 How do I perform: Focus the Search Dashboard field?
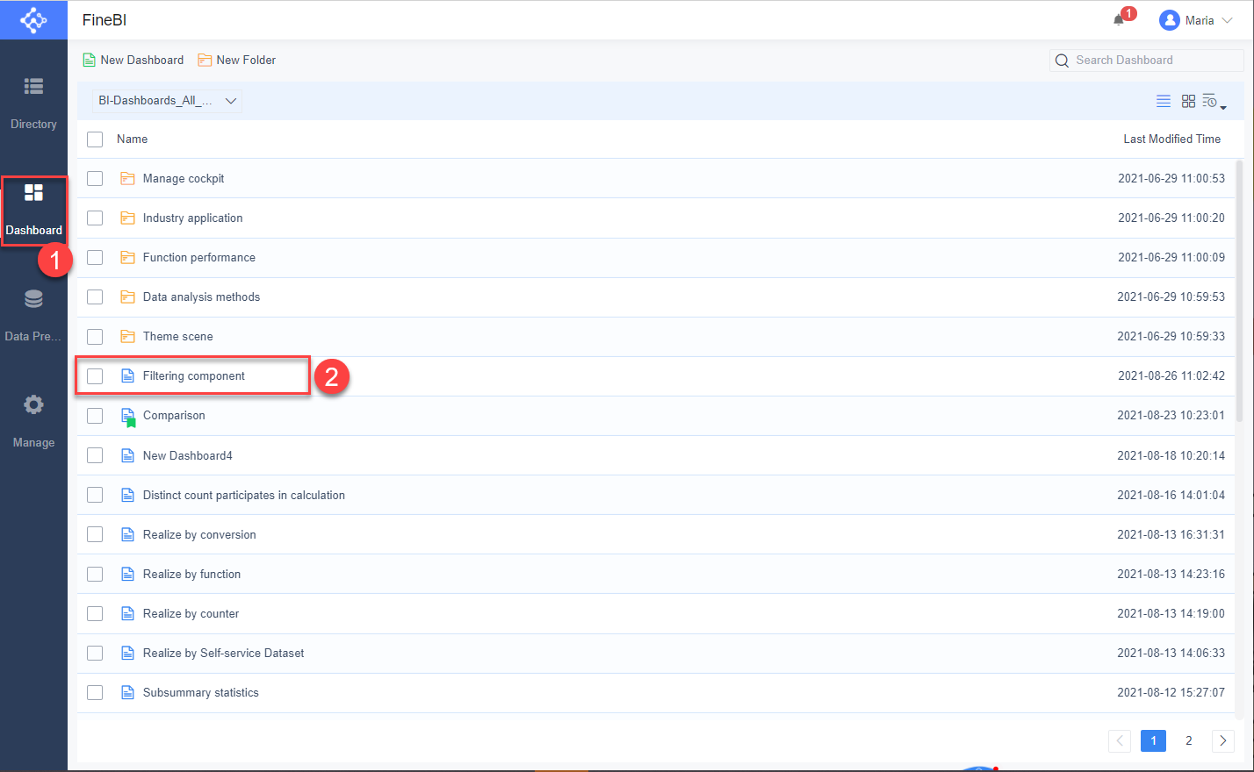pos(1147,61)
